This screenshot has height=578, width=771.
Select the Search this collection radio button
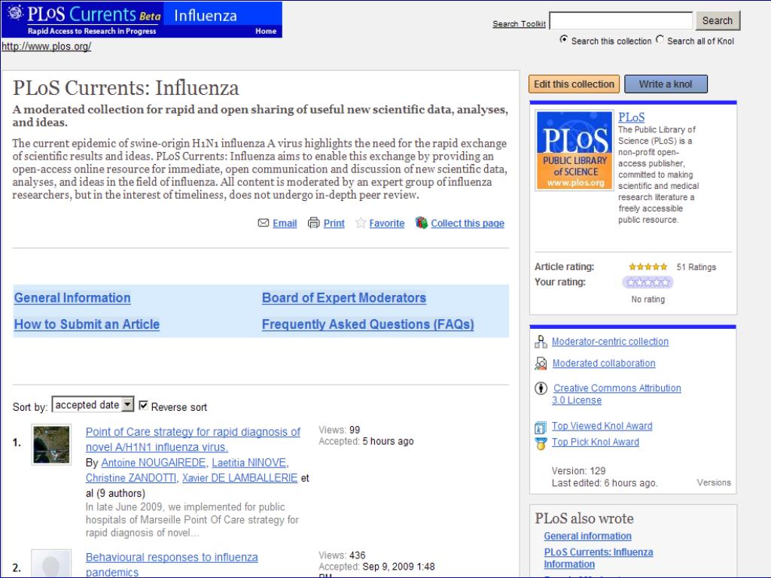(x=564, y=39)
